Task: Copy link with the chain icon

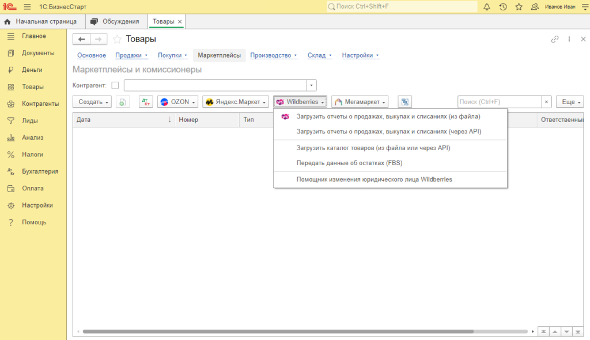Action: point(555,39)
